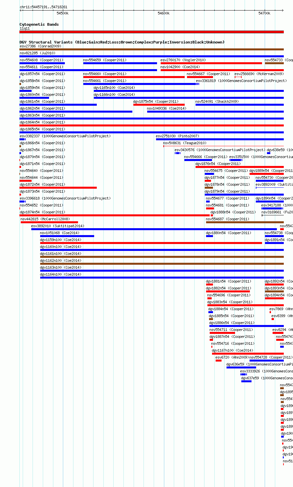293x487 pixels.
Task: Select nsv554660 (Cooper2011) loss variant label
Action: [105, 74]
